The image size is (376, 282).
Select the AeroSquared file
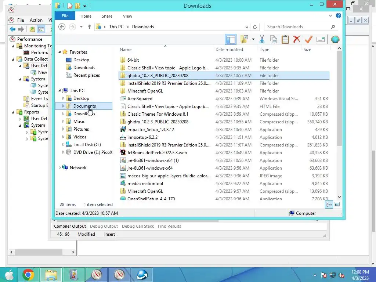coord(140,98)
